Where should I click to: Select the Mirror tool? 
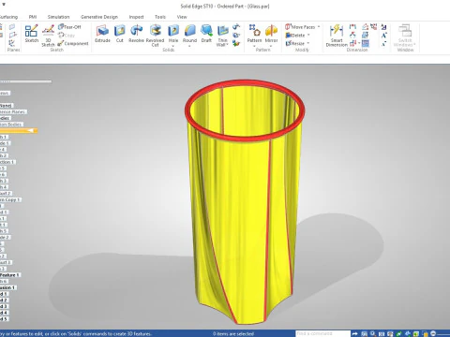[271, 34]
